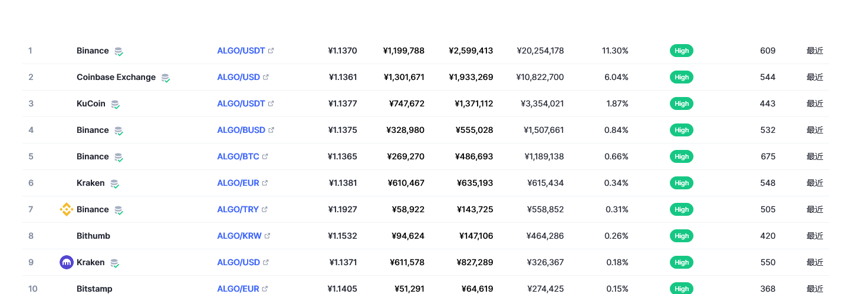
Task: Click external link icon next to ALGO/KRW
Action: 268,236
